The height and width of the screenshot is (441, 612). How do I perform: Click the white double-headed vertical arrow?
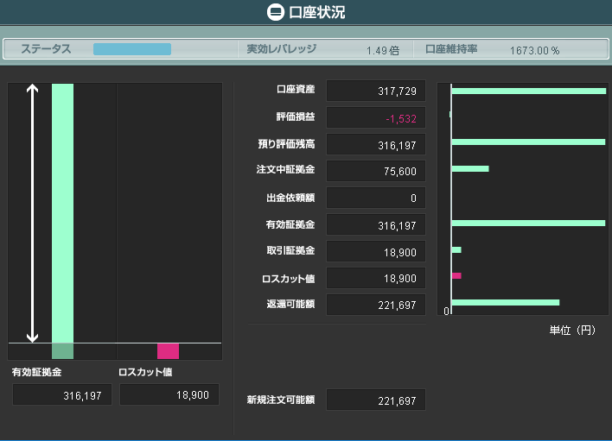32,213
